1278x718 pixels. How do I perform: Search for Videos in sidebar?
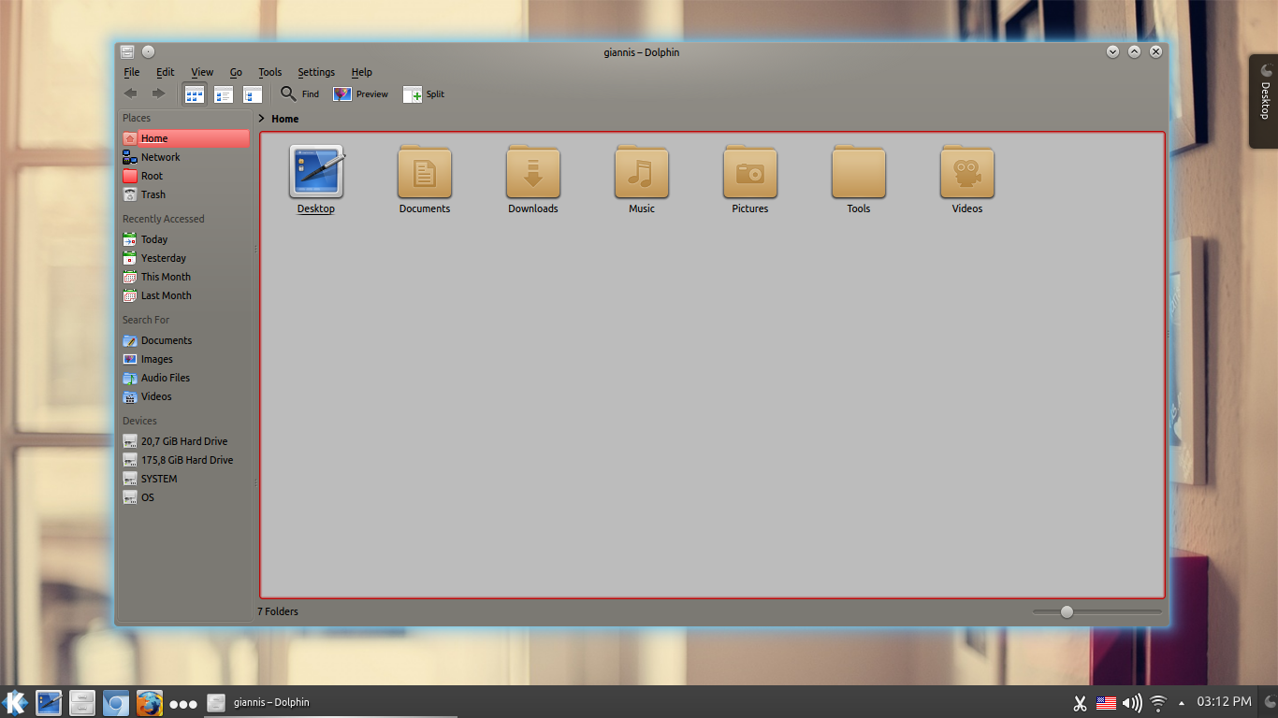point(185,396)
